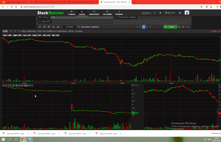Jump to the last results page
The width and height of the screenshot is (221, 142).
click(150, 27)
